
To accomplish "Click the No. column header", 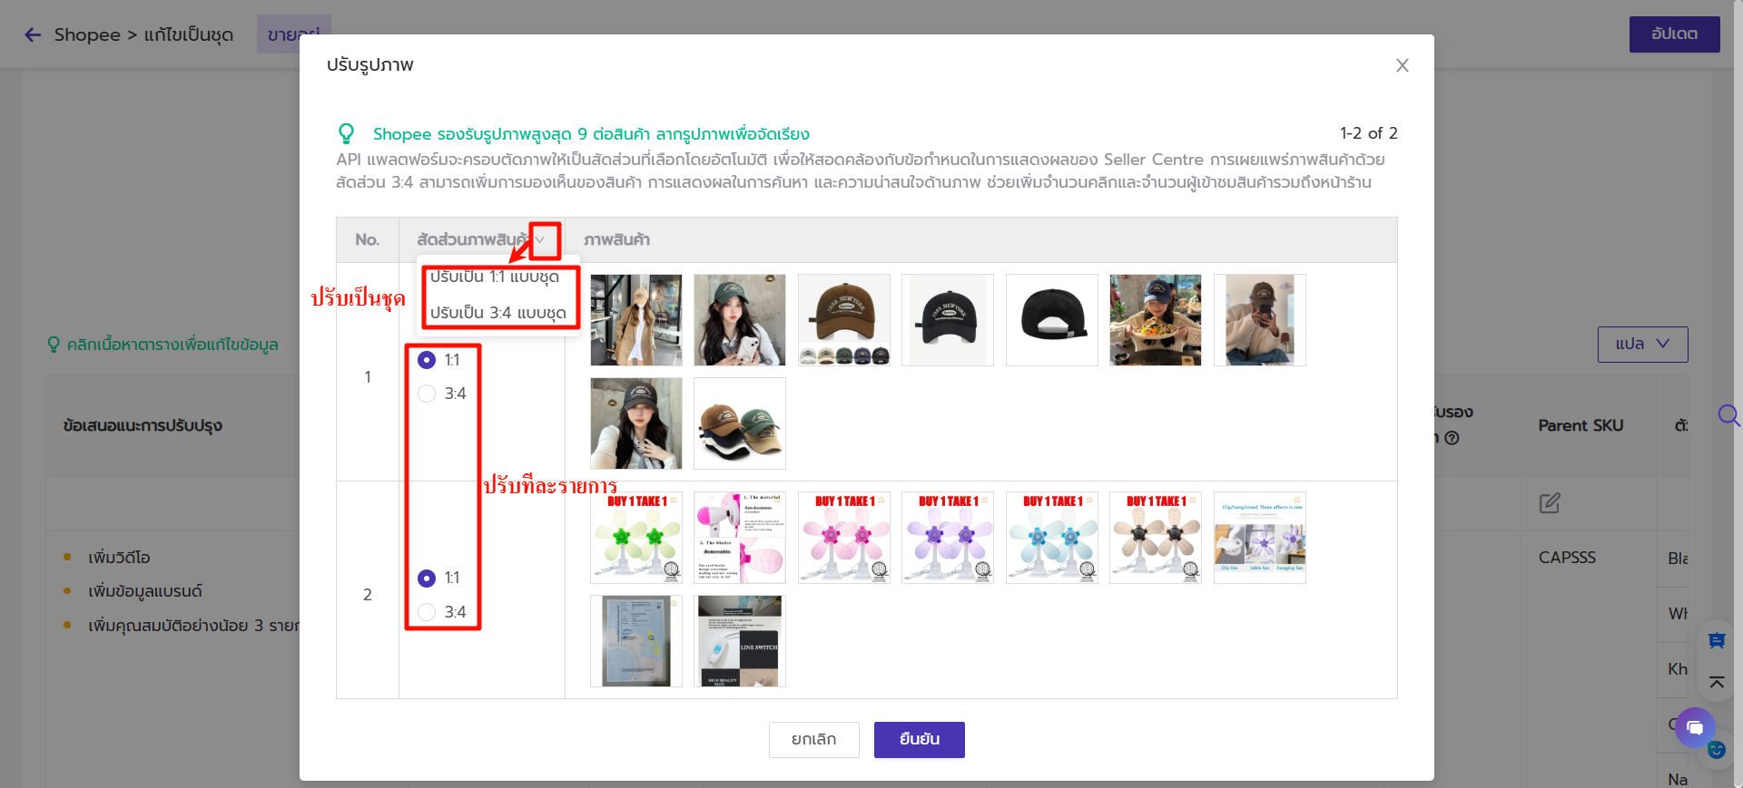I will click(x=368, y=239).
